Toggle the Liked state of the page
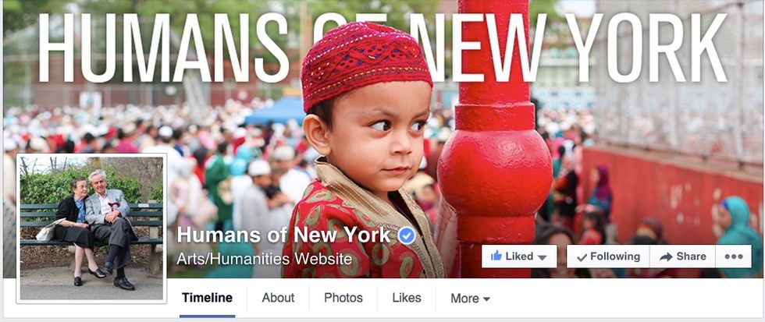This screenshot has height=322, width=765. coord(519,257)
